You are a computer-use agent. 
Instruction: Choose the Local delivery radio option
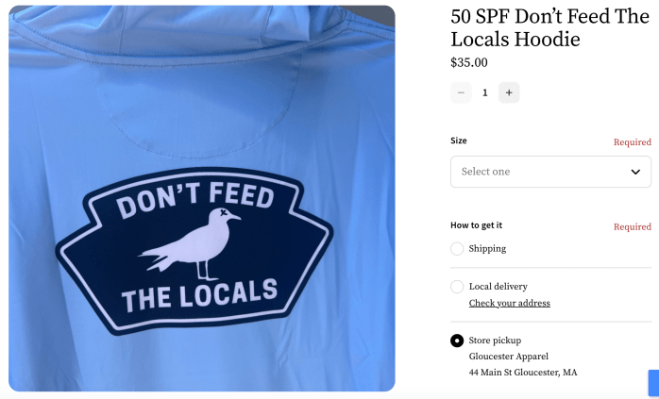coord(457,287)
